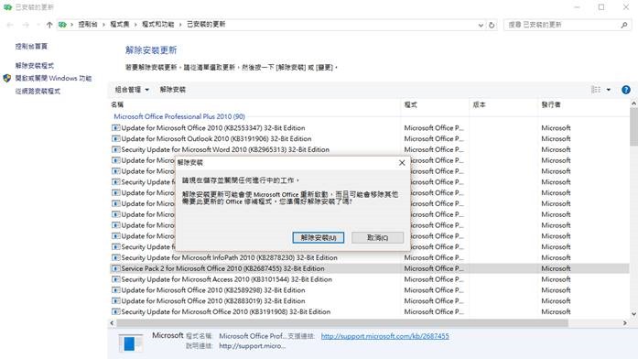Select Security Update for Microsoft InfoPath 2010 (KB2878230)

(370, 257)
